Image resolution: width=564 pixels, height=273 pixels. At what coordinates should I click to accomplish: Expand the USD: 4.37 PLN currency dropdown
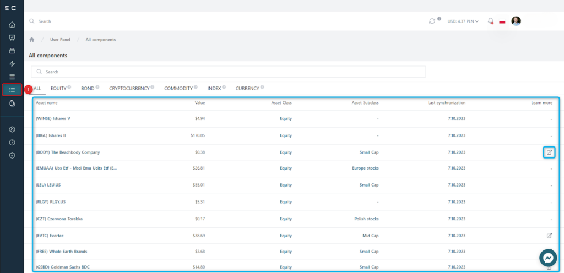(463, 21)
